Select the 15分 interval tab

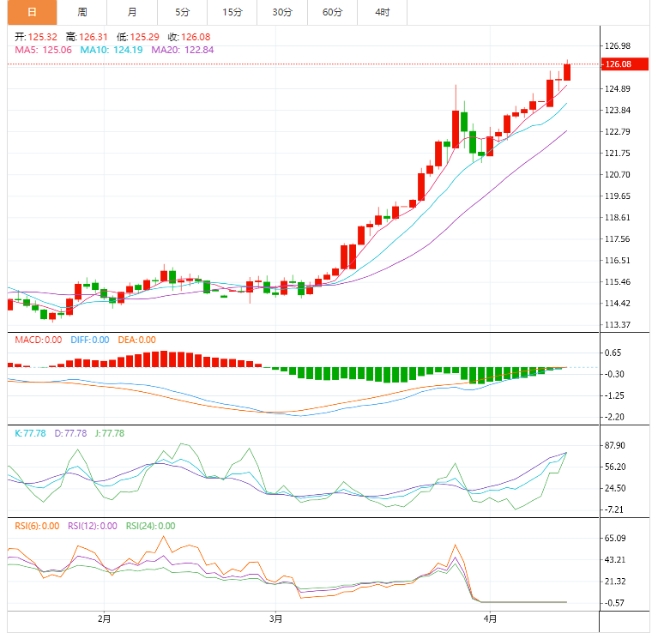point(232,12)
